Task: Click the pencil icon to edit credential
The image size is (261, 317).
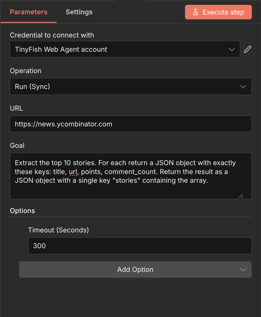Action: pos(247,49)
